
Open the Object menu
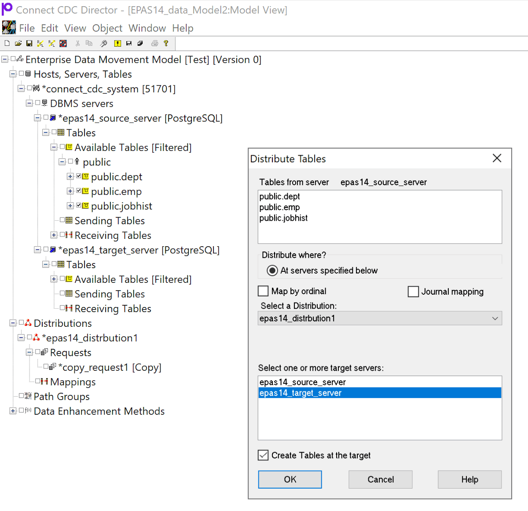coord(107,28)
